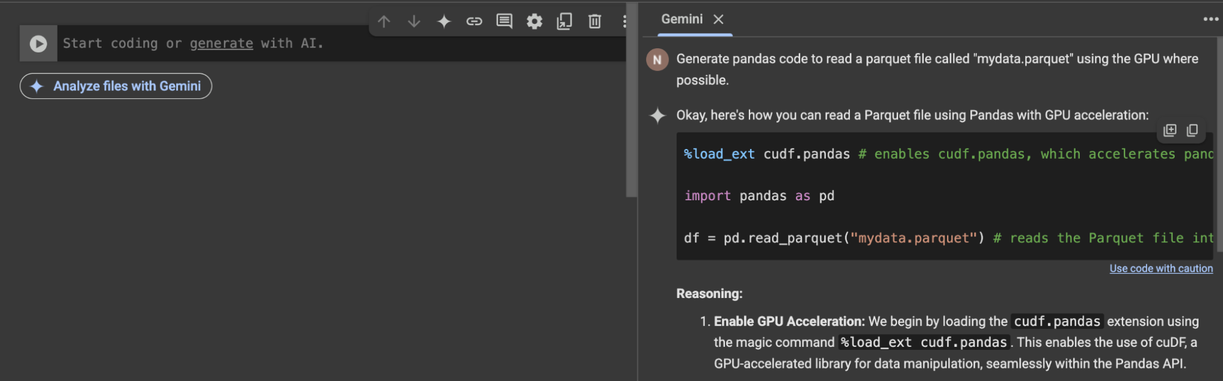Click the notebook vertical scrollbar
1223x381 pixels.
tap(631, 101)
